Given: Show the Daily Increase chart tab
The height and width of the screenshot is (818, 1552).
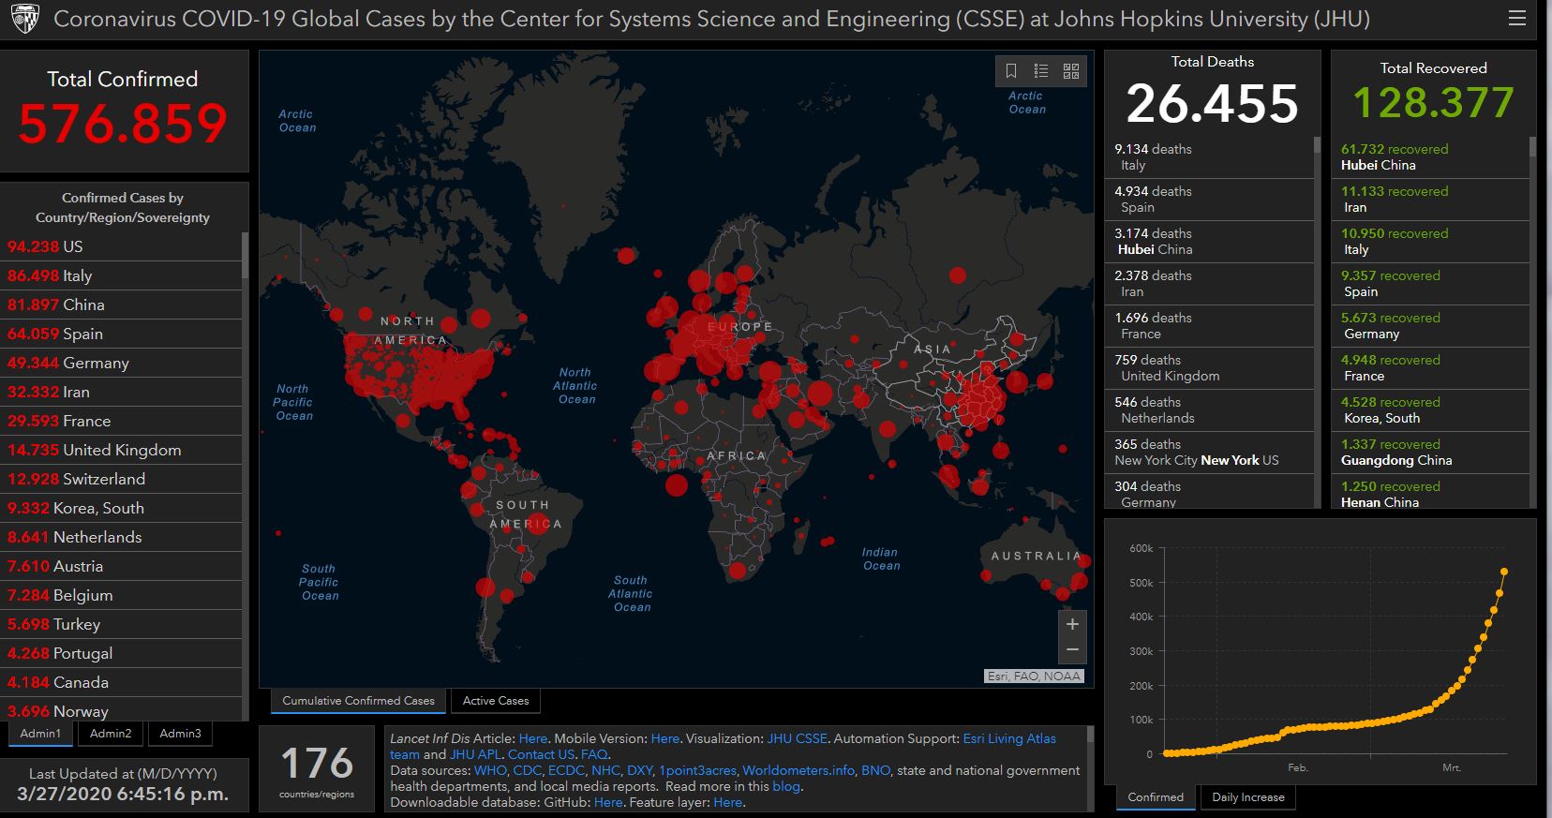Looking at the screenshot, I should [1247, 797].
